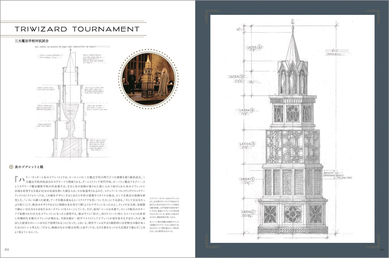The width and height of the screenshot is (389, 258).
Task: Click the caption paragraph starting with 右ページ:
Action: click(165, 226)
